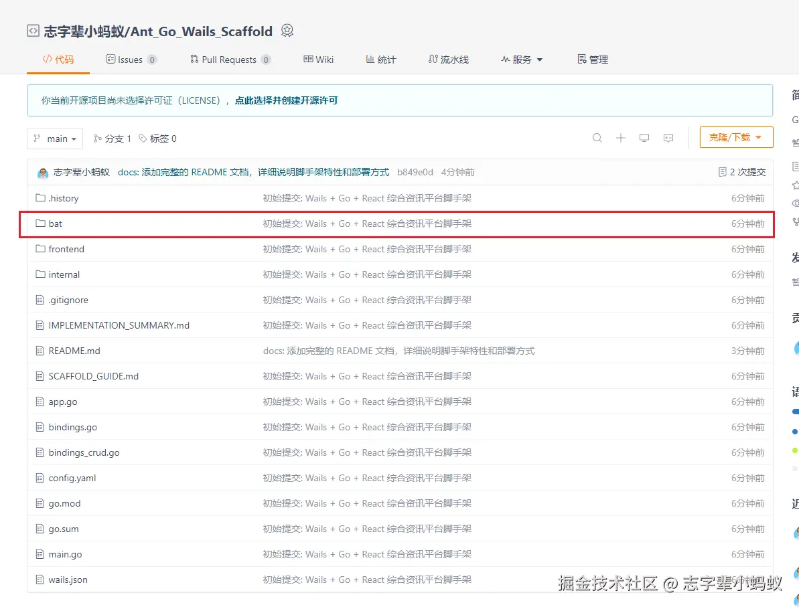The width and height of the screenshot is (799, 609).
Task: Open the frontend folder
Action: [66, 249]
